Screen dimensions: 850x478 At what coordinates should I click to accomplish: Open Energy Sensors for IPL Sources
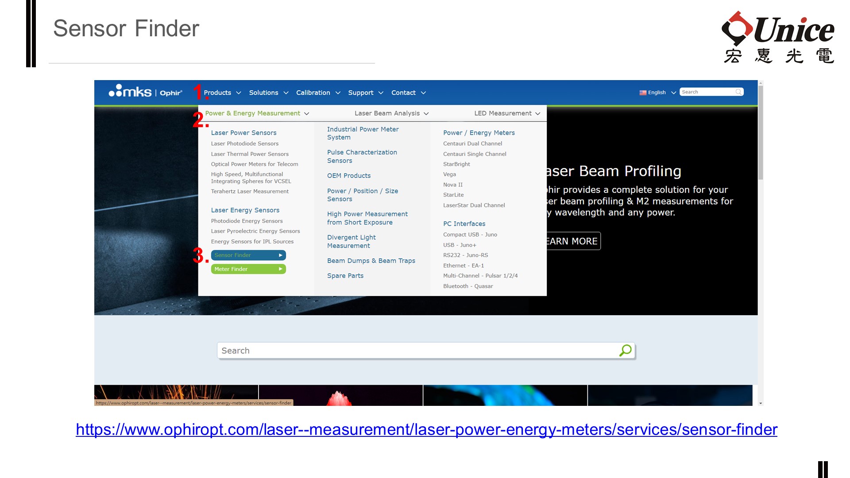252,242
